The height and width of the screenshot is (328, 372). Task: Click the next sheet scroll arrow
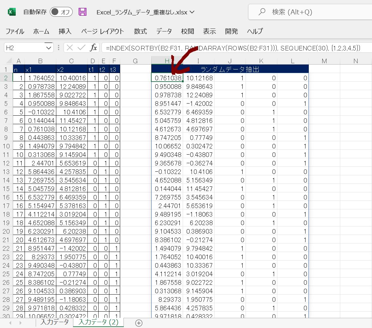pyautogui.click(x=20, y=323)
